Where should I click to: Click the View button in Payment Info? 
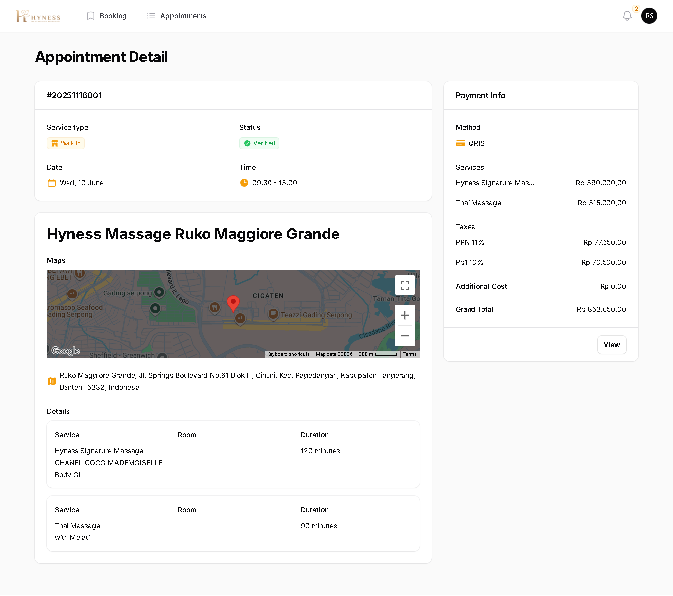coord(612,345)
